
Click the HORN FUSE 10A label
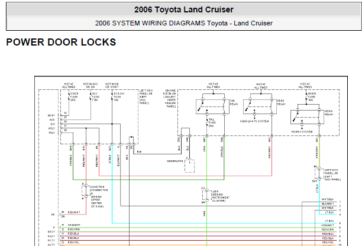click(312, 97)
